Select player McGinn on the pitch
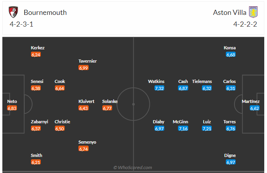 click(x=180, y=122)
